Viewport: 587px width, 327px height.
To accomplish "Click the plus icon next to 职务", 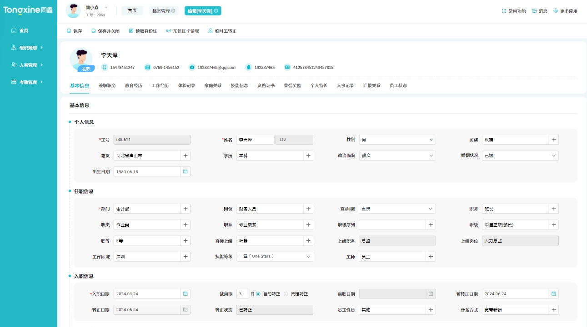I will [x=554, y=209].
